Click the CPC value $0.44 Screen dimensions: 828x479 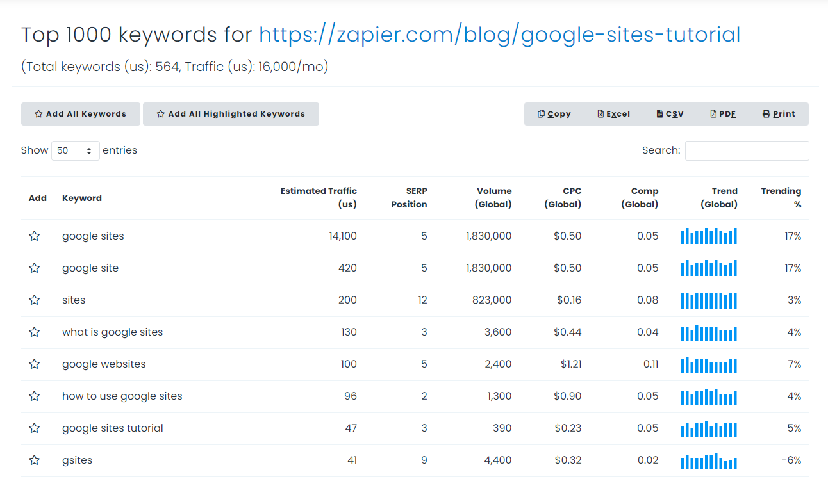click(x=568, y=332)
